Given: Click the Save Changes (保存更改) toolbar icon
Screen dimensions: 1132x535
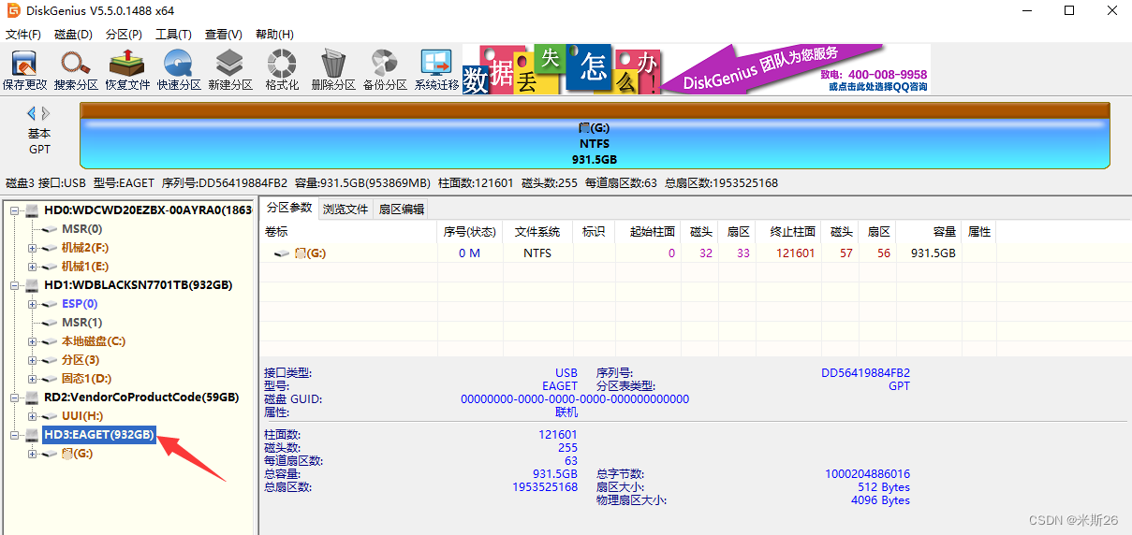Looking at the screenshot, I should (24, 70).
